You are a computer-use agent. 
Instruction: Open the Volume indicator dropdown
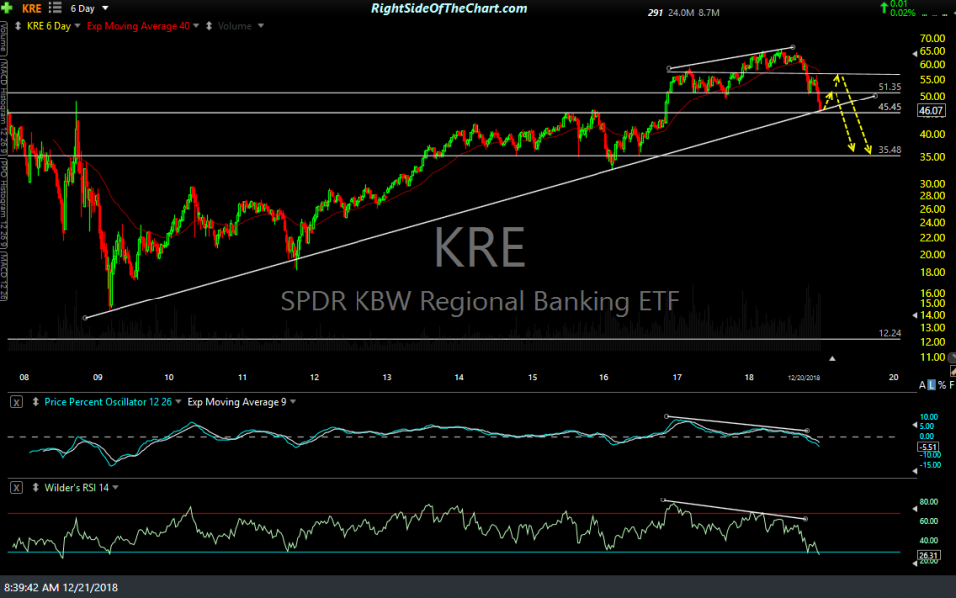242,25
